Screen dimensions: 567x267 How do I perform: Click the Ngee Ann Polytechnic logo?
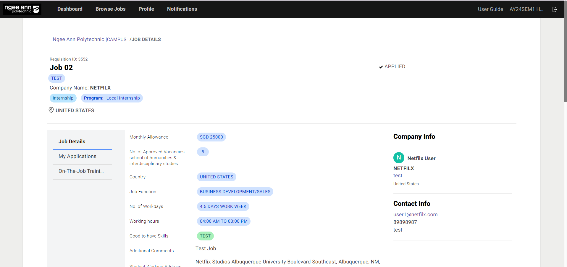click(22, 9)
